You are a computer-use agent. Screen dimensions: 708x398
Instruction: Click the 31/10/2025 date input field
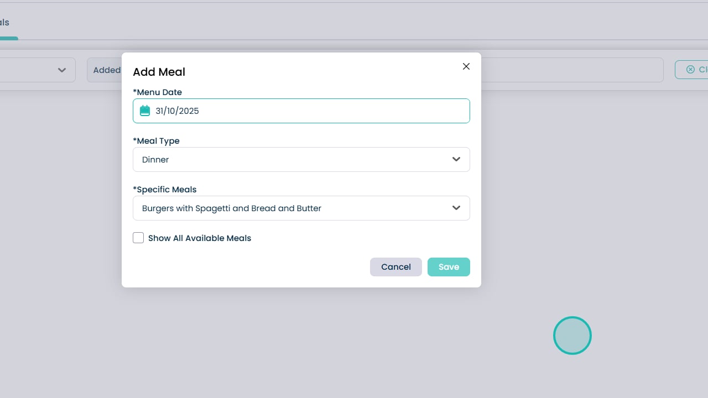point(310,111)
